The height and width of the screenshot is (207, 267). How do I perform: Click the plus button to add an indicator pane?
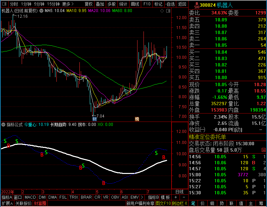[x=176, y=197]
